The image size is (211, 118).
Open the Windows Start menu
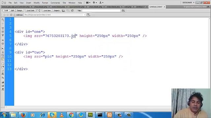(4, 115)
